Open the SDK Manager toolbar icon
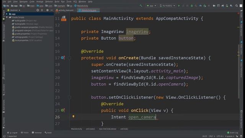Viewport: 245px width, 138px height. (x=231, y=6)
